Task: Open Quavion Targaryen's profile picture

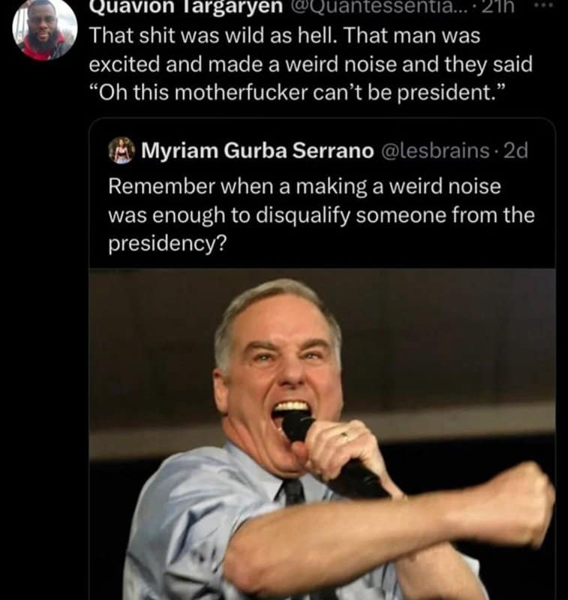Action: 45,30
